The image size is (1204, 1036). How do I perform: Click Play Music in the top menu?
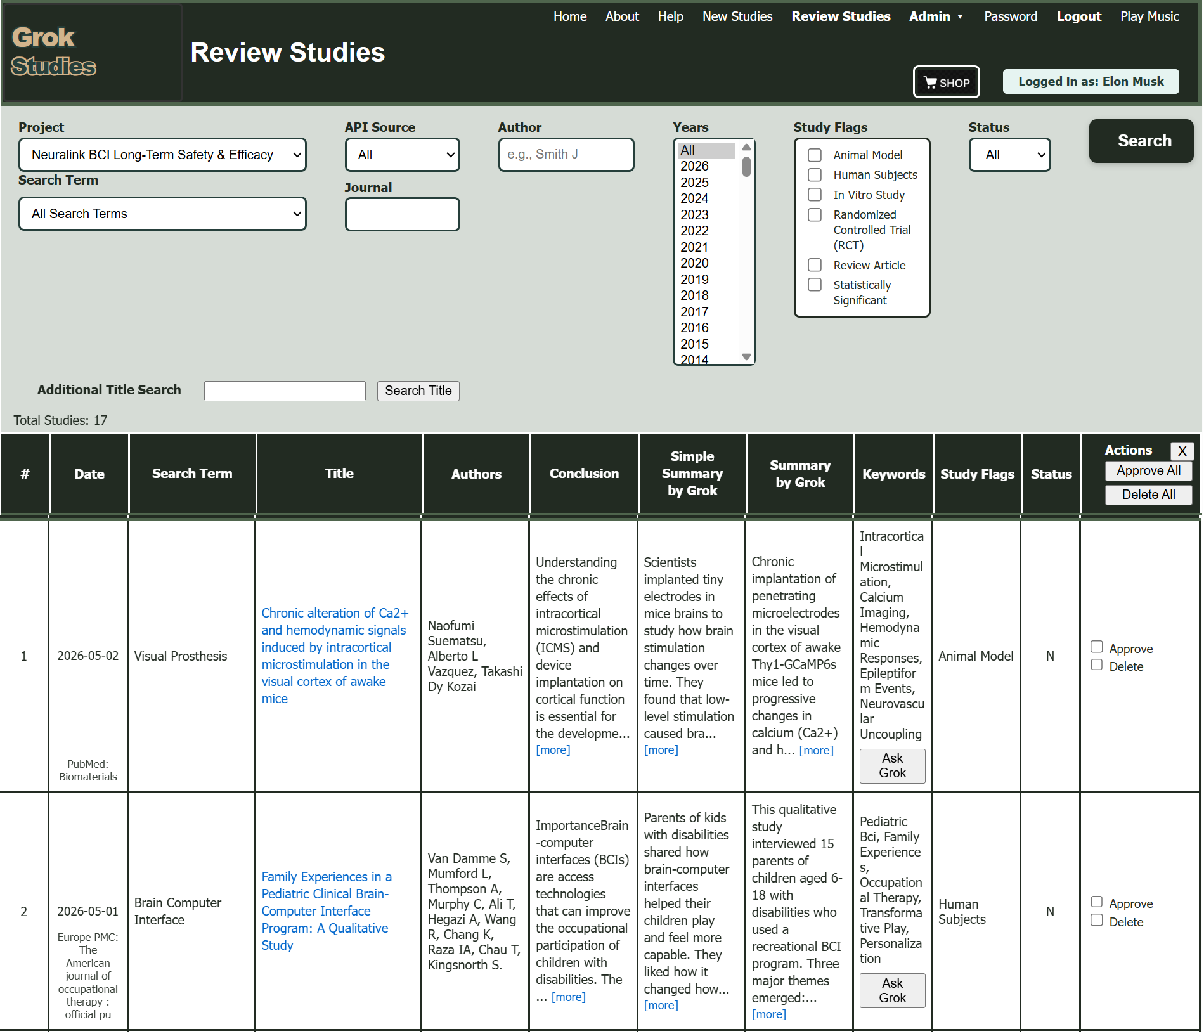coord(1149,16)
